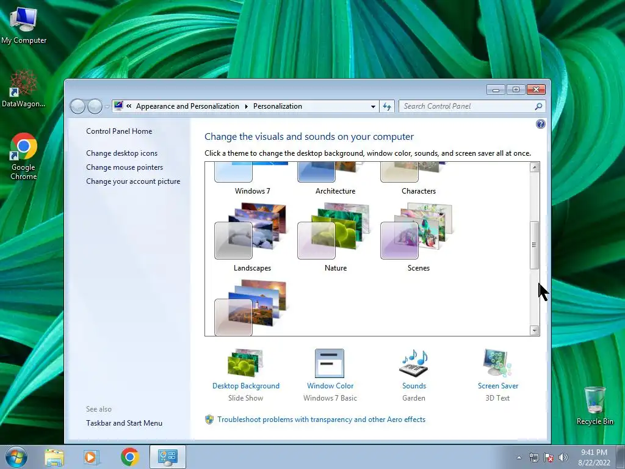Image resolution: width=625 pixels, height=469 pixels.
Task: Click the address bar control panel icon
Action: [118, 106]
